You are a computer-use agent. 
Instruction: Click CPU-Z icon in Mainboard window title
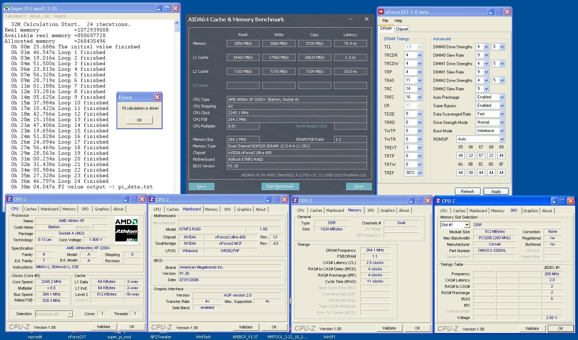pyautogui.click(x=152, y=200)
